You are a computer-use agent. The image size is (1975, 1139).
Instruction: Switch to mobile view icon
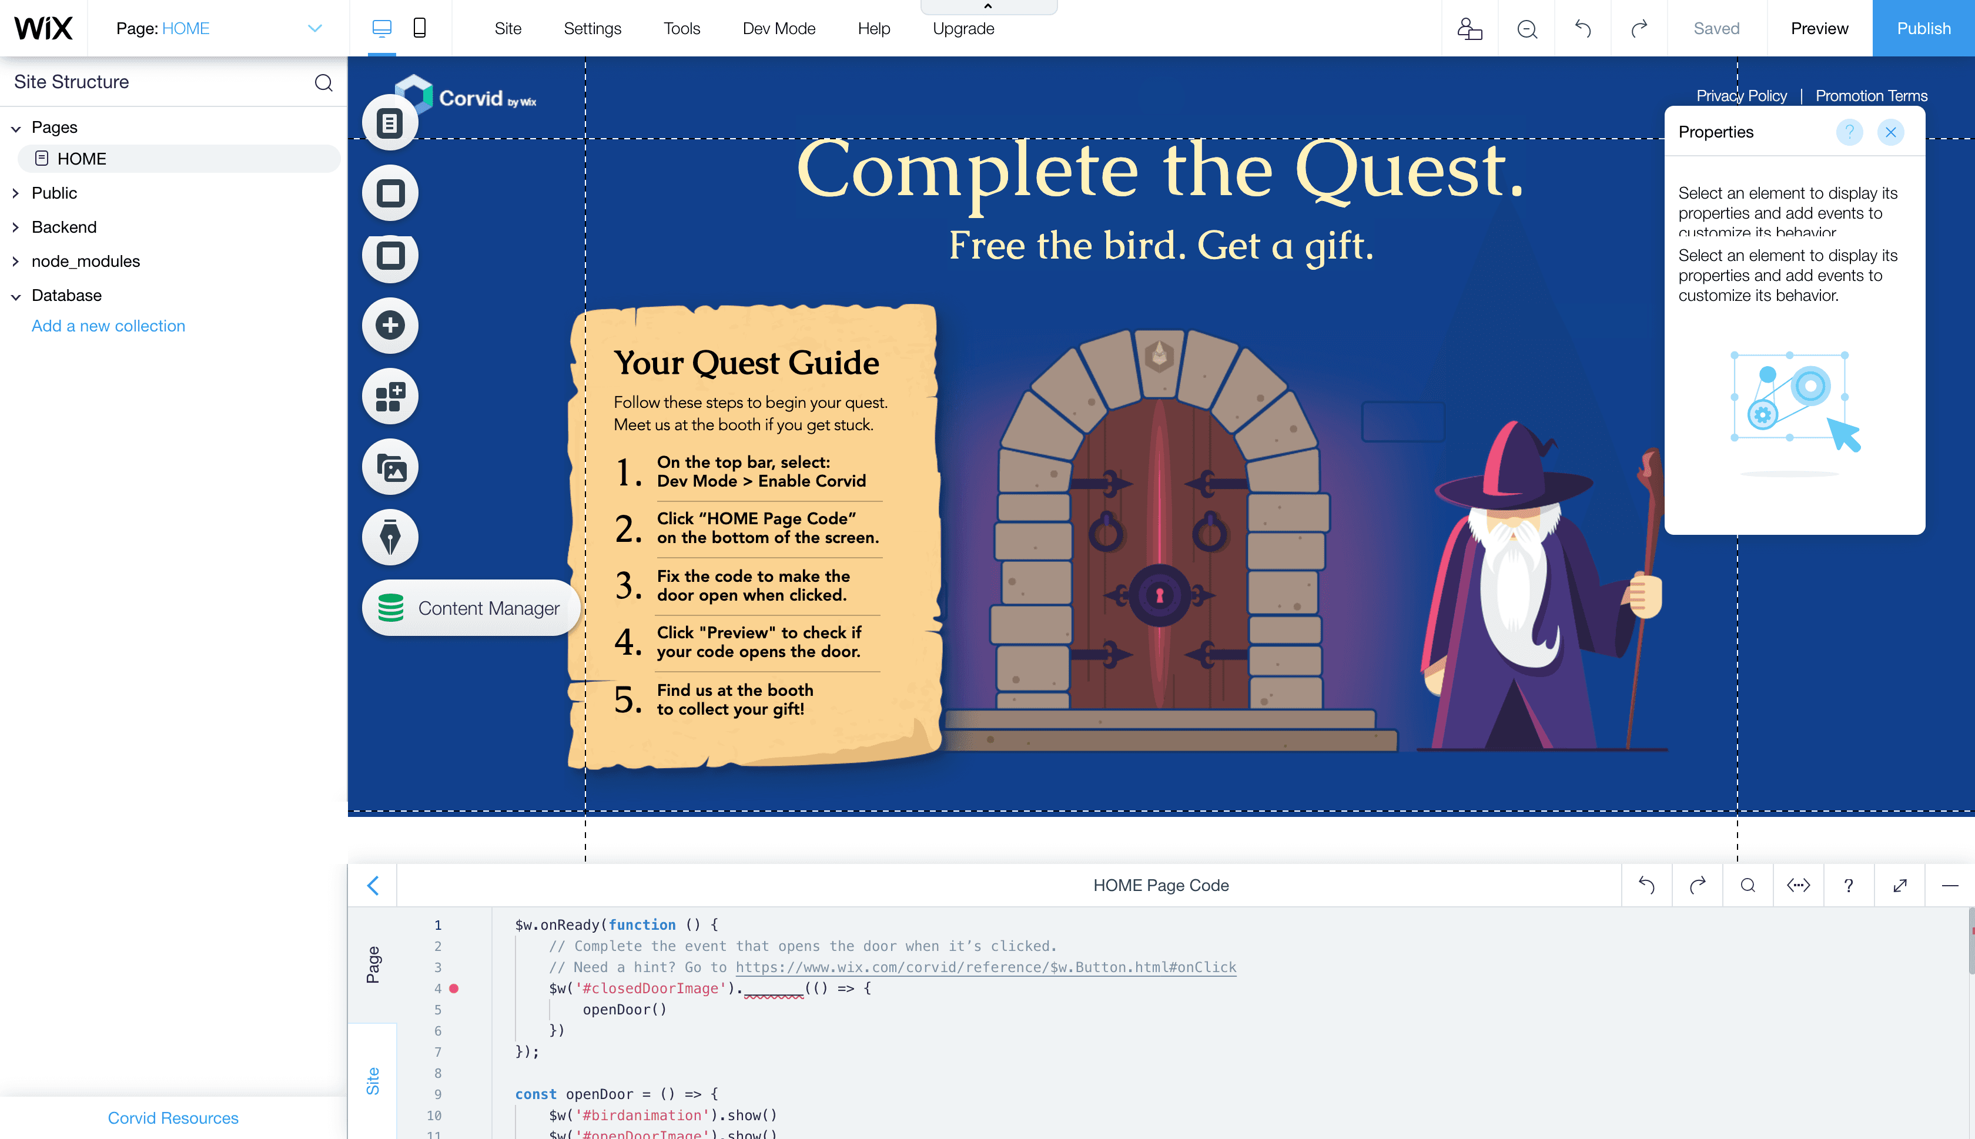[419, 28]
